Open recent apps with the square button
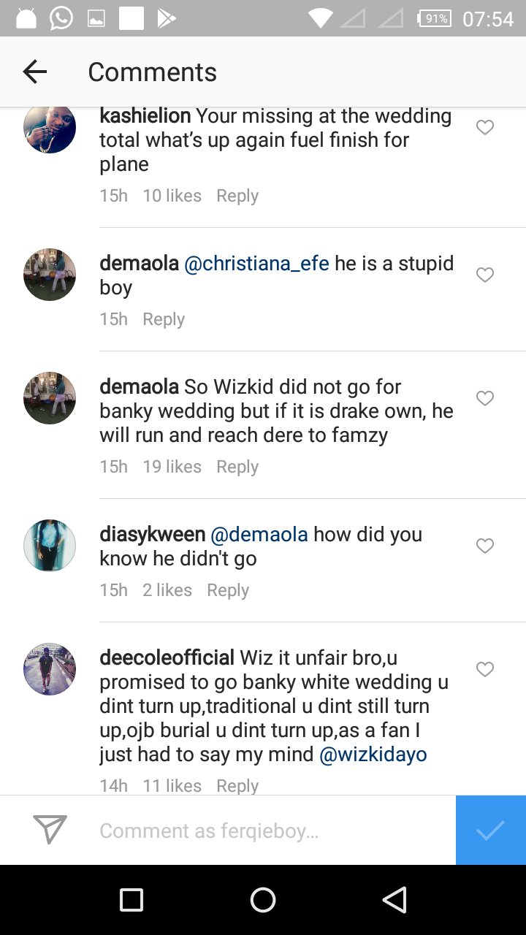 131,899
